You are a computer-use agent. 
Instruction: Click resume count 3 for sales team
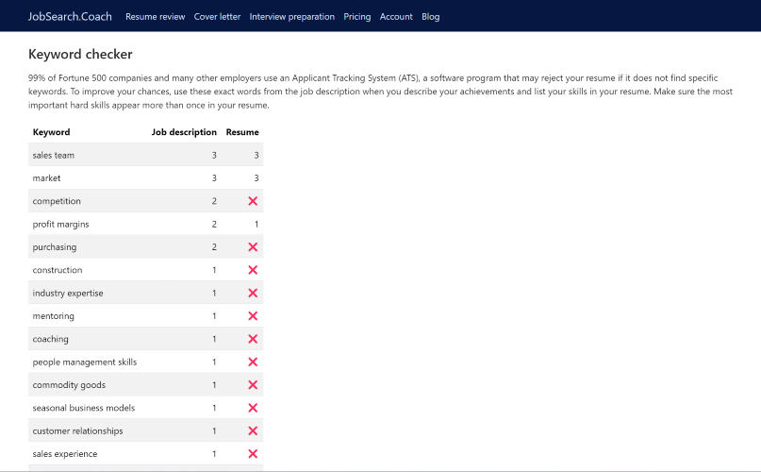pyautogui.click(x=256, y=155)
